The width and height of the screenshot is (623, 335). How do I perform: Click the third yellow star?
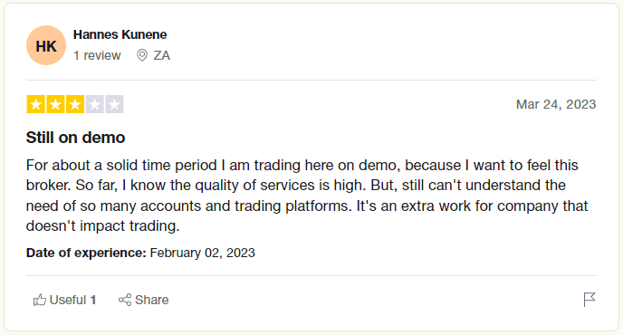[74, 104]
